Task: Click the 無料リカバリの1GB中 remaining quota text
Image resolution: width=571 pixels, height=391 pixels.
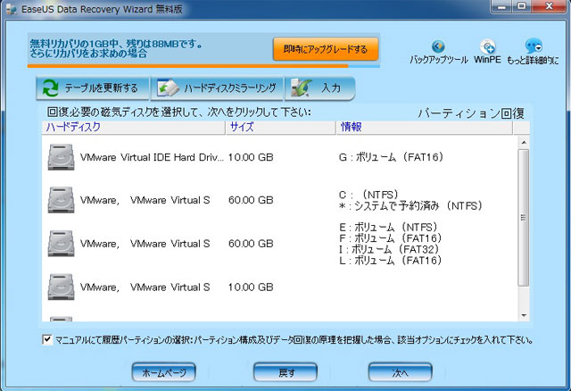Action: point(116,44)
